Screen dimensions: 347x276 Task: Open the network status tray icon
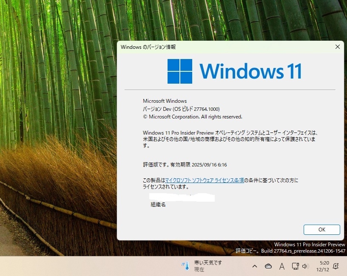coord(295,266)
